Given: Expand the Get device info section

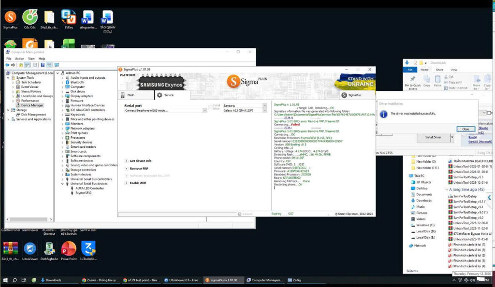Looking at the screenshot, I should click(140, 161).
